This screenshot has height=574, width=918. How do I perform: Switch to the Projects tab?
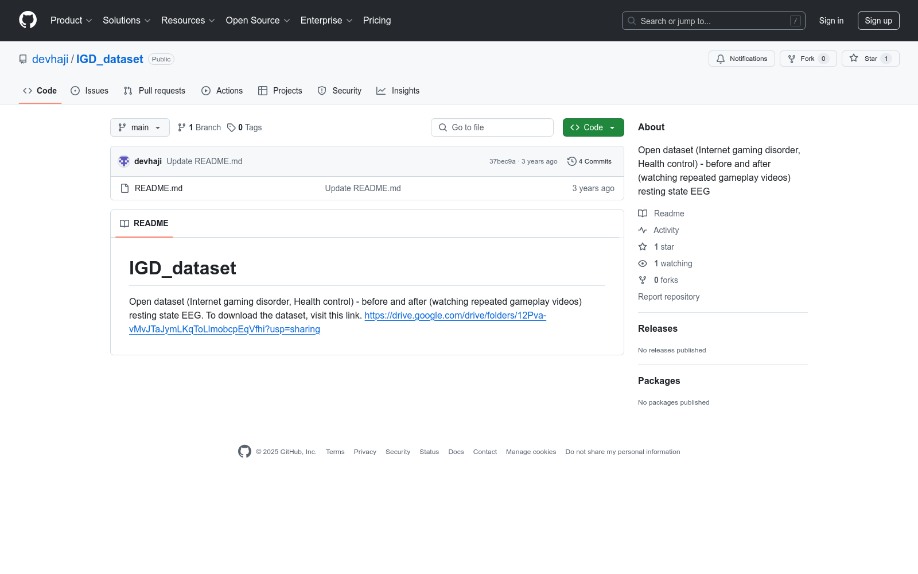[280, 91]
